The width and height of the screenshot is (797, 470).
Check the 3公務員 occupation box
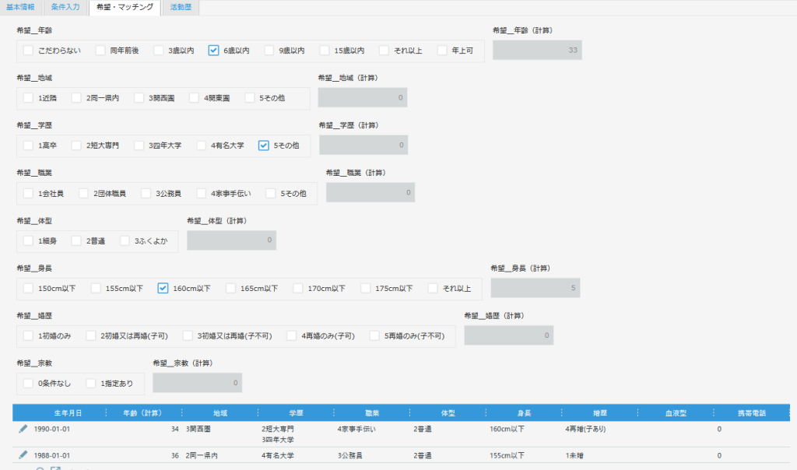(147, 193)
